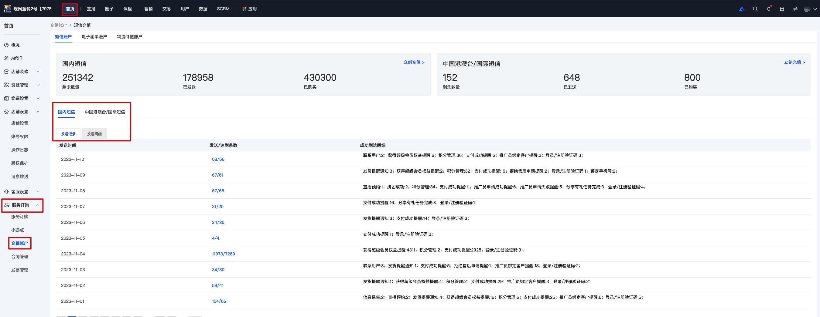The width and height of the screenshot is (820, 317).
Task: Open the 直播 top menu
Action: pos(91,9)
